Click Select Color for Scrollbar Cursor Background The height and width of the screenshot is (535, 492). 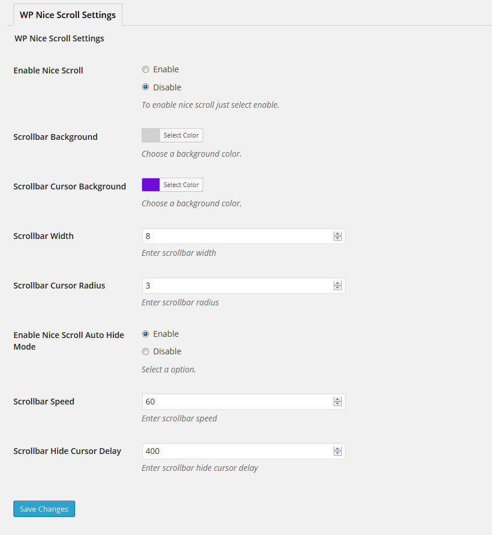181,185
